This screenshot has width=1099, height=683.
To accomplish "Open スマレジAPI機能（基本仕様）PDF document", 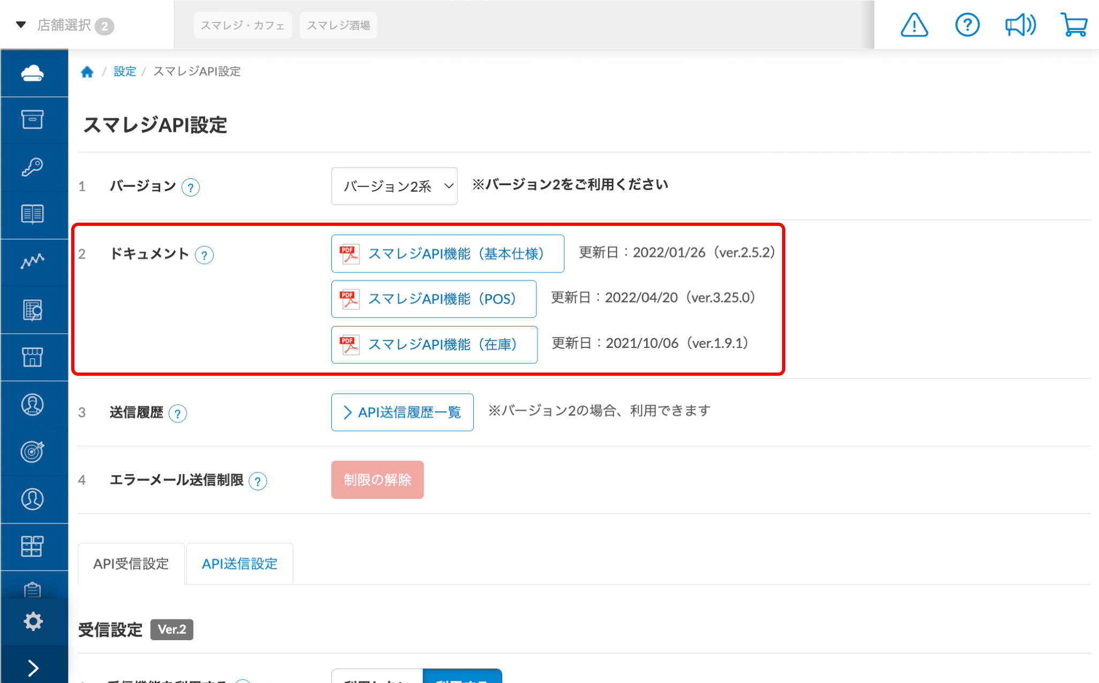I will click(448, 254).
